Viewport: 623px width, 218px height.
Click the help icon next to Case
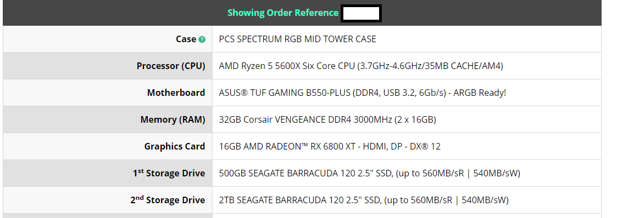click(202, 39)
